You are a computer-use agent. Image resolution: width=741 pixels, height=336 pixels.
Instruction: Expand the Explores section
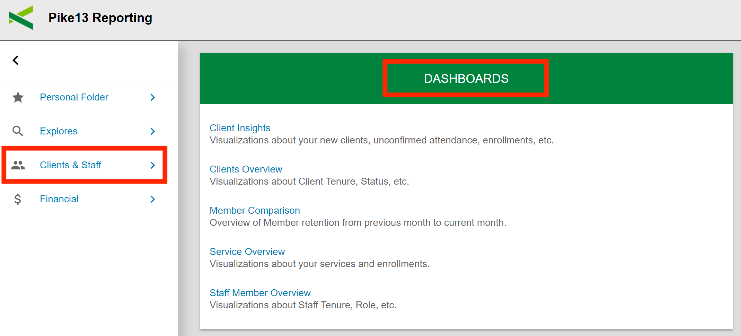point(152,131)
